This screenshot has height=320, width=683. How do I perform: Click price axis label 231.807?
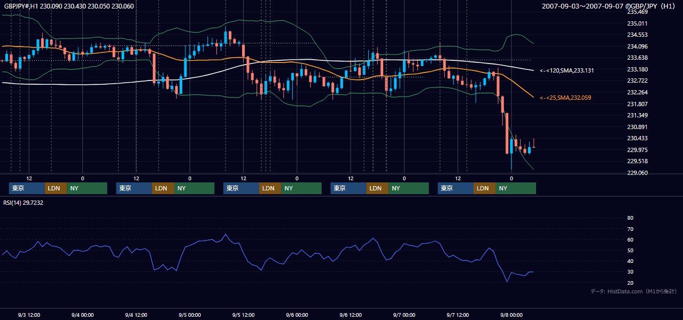(x=637, y=104)
